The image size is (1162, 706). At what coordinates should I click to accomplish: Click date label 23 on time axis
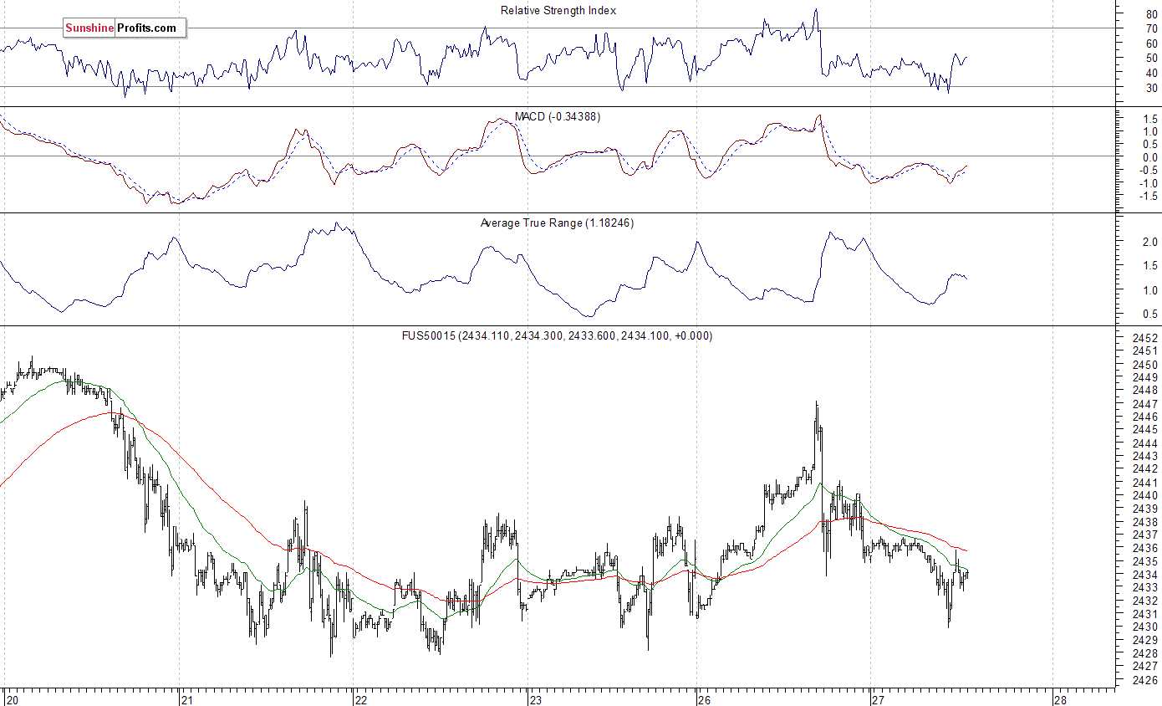point(535,699)
